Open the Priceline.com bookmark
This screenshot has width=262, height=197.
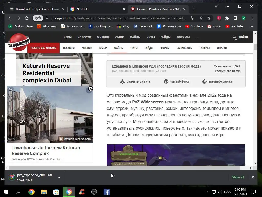(x=169, y=26)
